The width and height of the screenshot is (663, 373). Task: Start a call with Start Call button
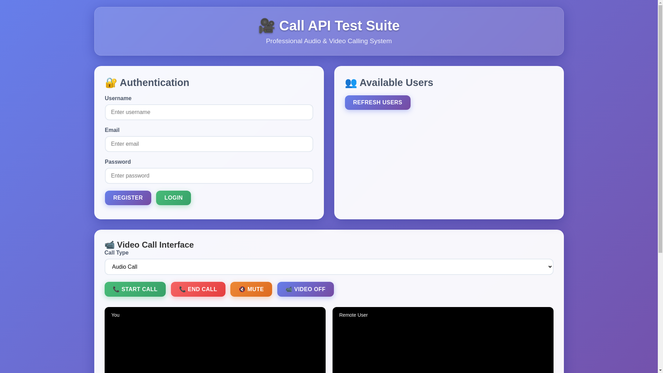point(135,289)
